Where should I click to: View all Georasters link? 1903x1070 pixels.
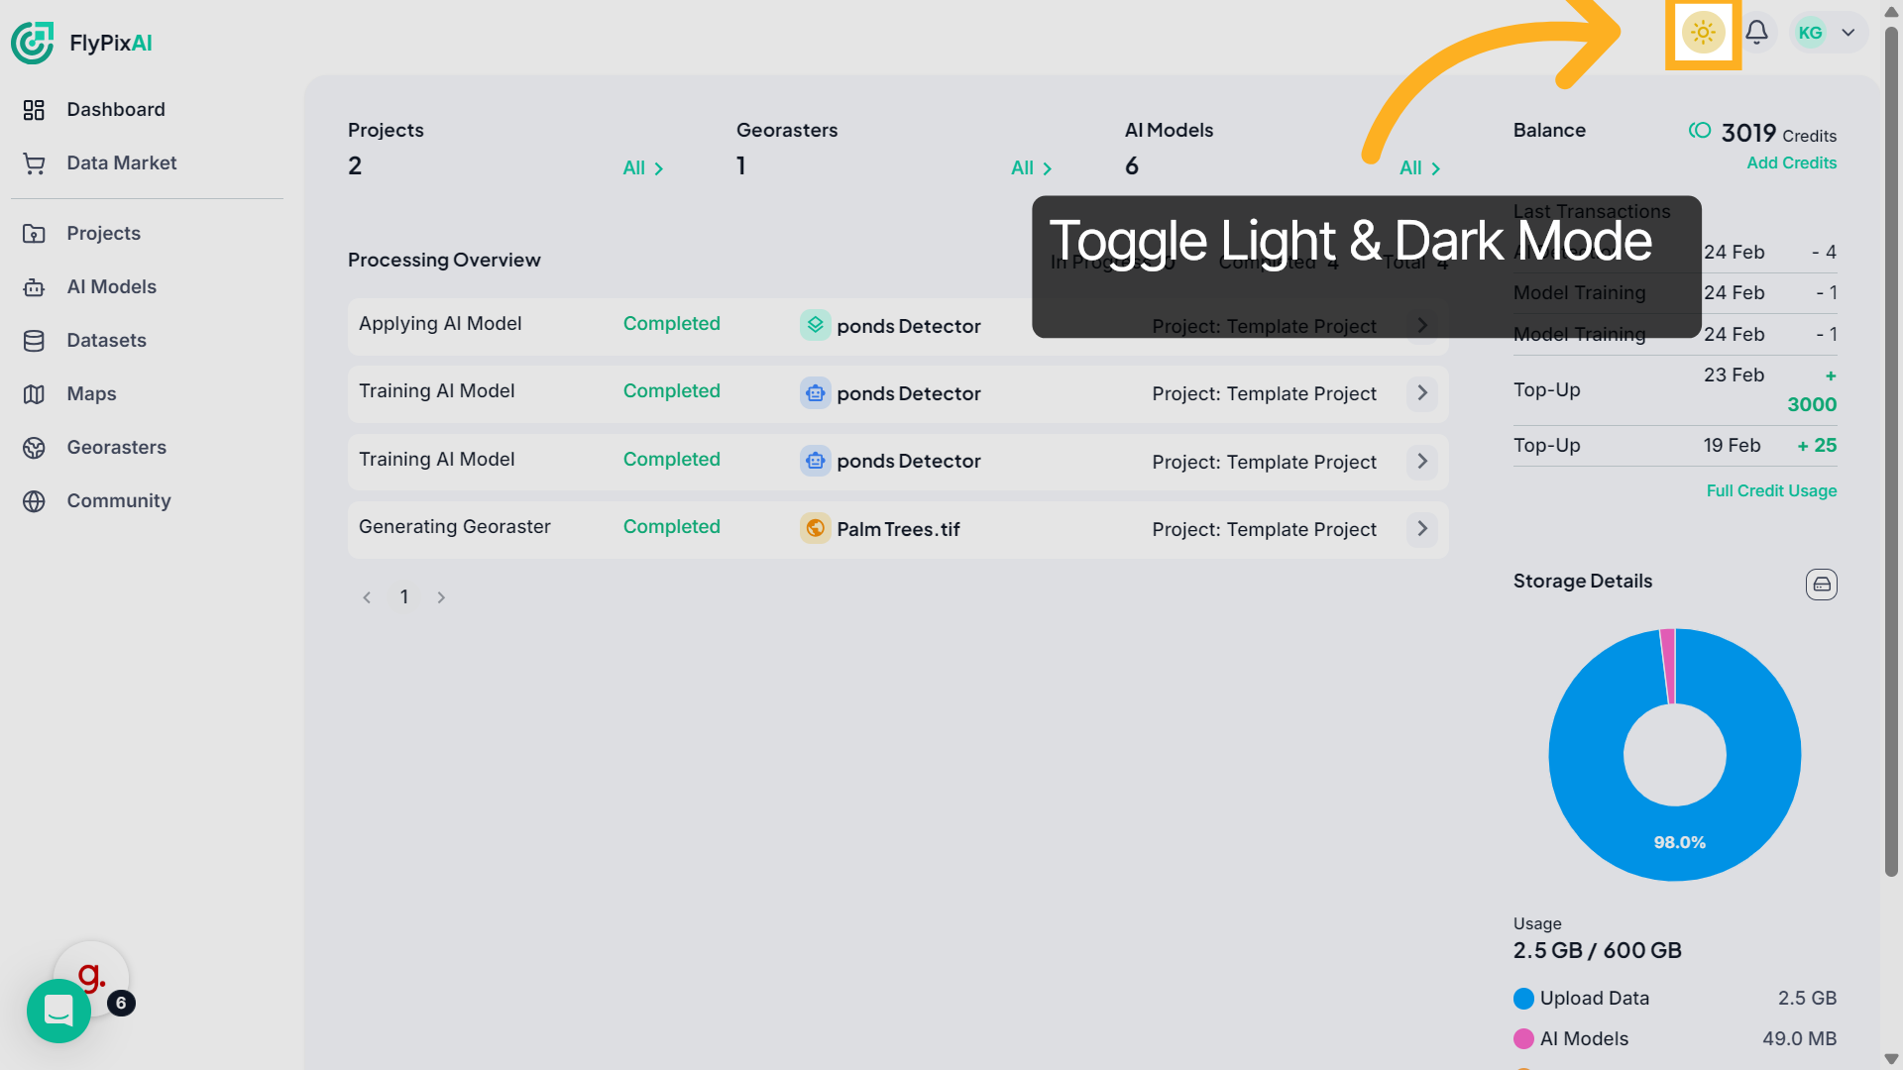[1031, 168]
